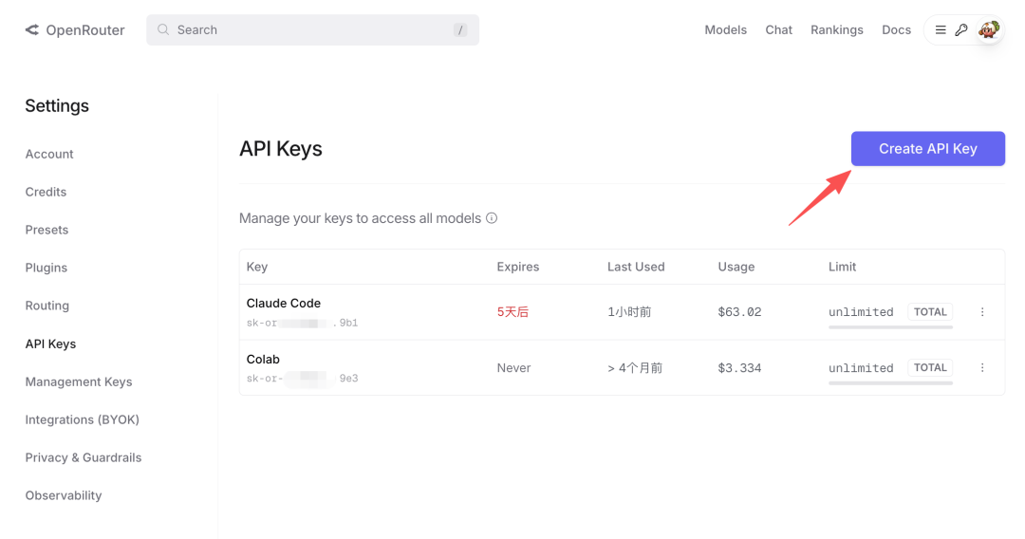Open Privacy & Guardrails section
This screenshot has width=1025, height=539.
point(83,457)
